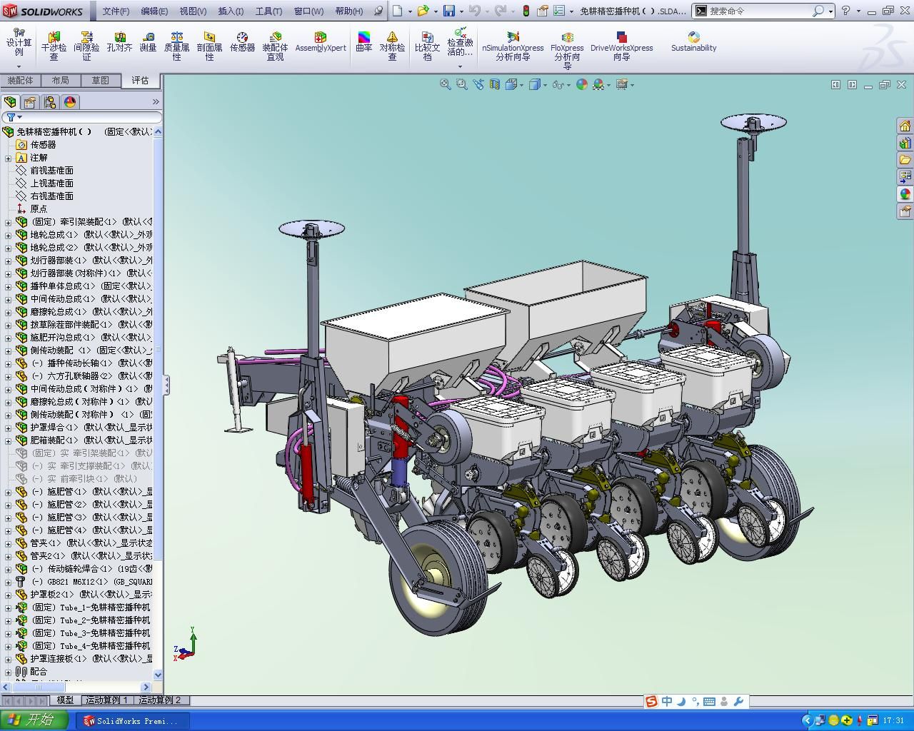Select 右视基准面 in the tree
Image resolution: width=914 pixels, height=731 pixels.
(x=51, y=196)
